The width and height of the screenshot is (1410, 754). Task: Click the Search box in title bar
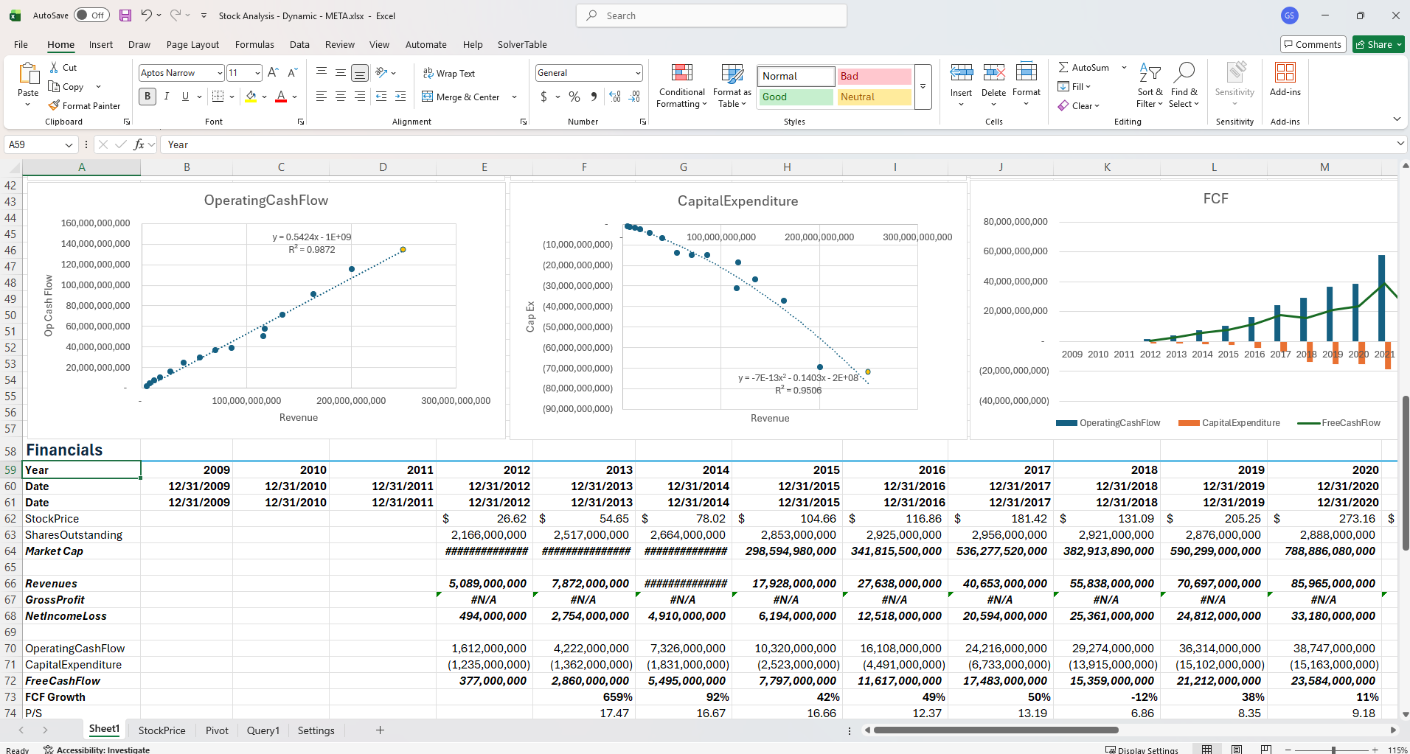point(712,15)
